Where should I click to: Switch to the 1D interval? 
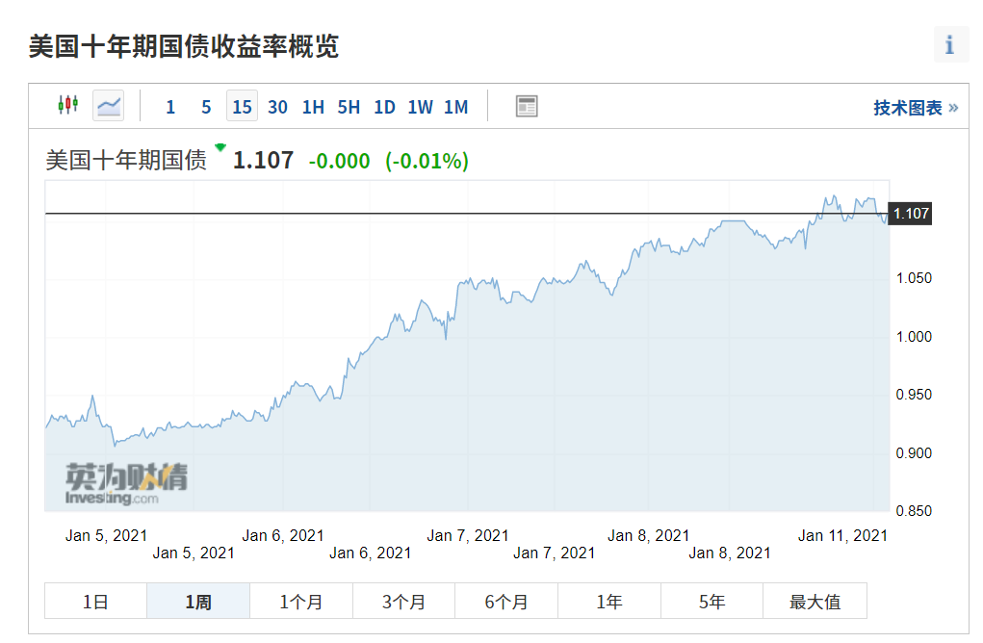click(x=383, y=107)
